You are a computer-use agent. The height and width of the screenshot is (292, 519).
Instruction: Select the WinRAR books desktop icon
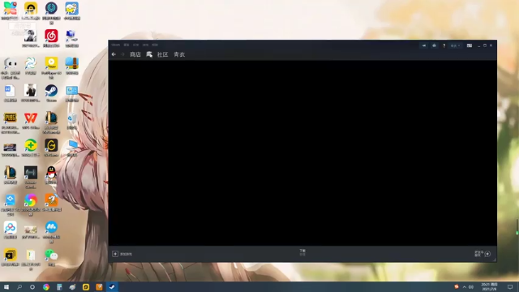pos(72,66)
